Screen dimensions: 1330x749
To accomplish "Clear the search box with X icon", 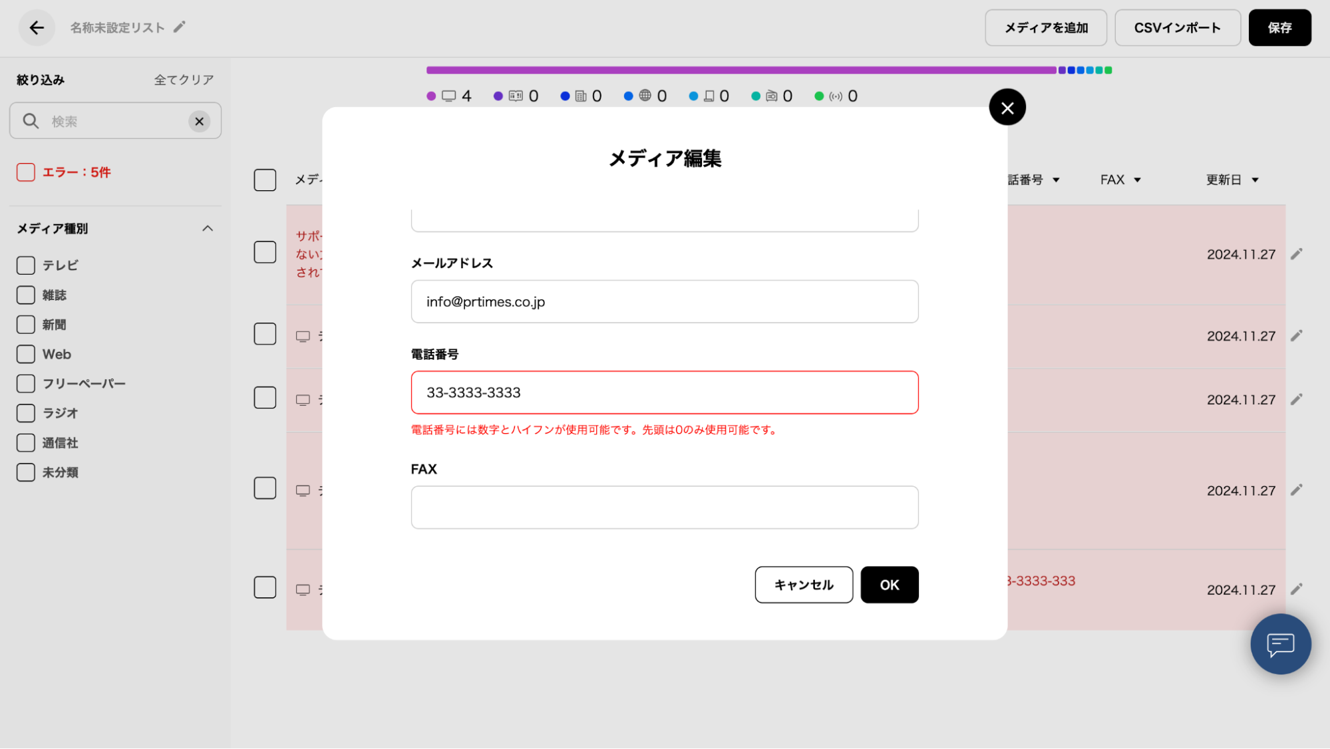I will 199,121.
